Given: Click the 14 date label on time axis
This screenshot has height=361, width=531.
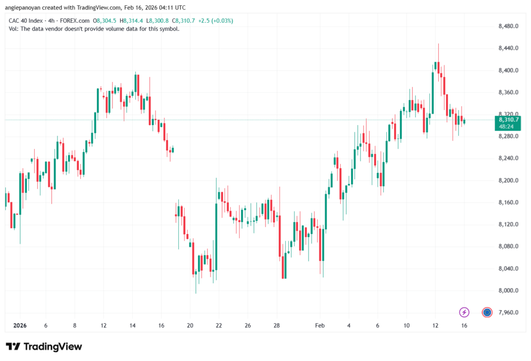Looking at the screenshot, I should click(132, 326).
